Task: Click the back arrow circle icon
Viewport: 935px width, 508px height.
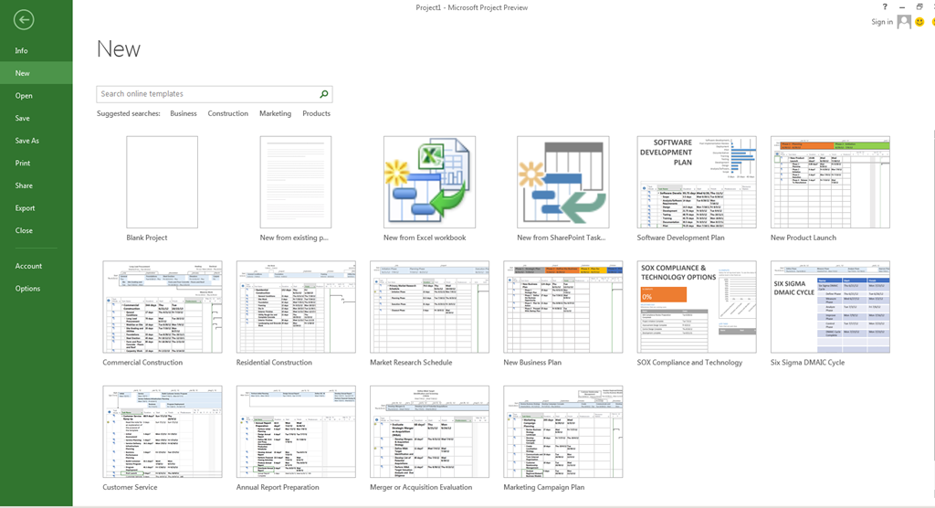Action: tap(23, 20)
